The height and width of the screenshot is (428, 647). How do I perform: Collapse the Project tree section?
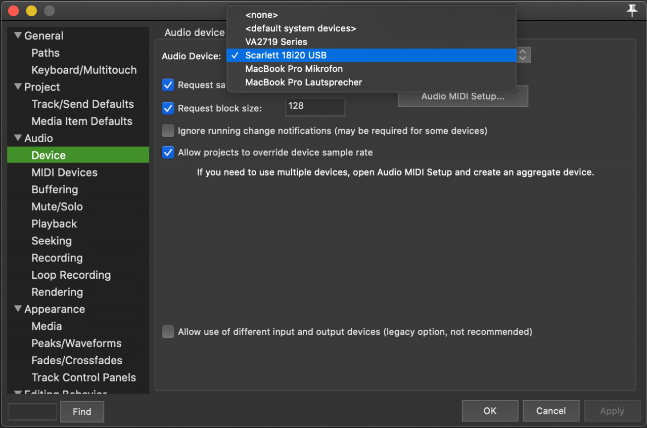18,87
